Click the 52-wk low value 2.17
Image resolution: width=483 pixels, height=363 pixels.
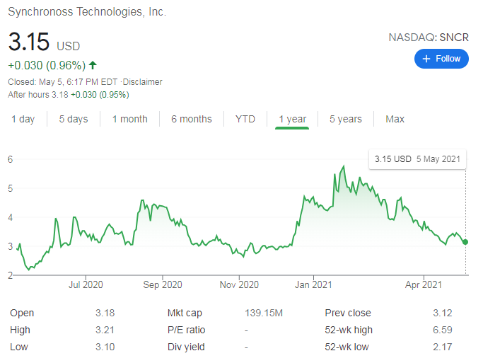pyautogui.click(x=443, y=347)
